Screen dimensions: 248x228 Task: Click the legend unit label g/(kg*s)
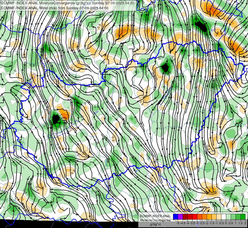156,224
